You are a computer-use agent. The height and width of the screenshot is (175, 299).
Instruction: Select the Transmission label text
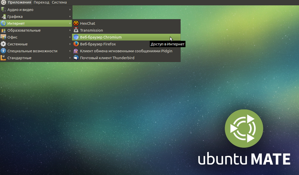click(91, 30)
